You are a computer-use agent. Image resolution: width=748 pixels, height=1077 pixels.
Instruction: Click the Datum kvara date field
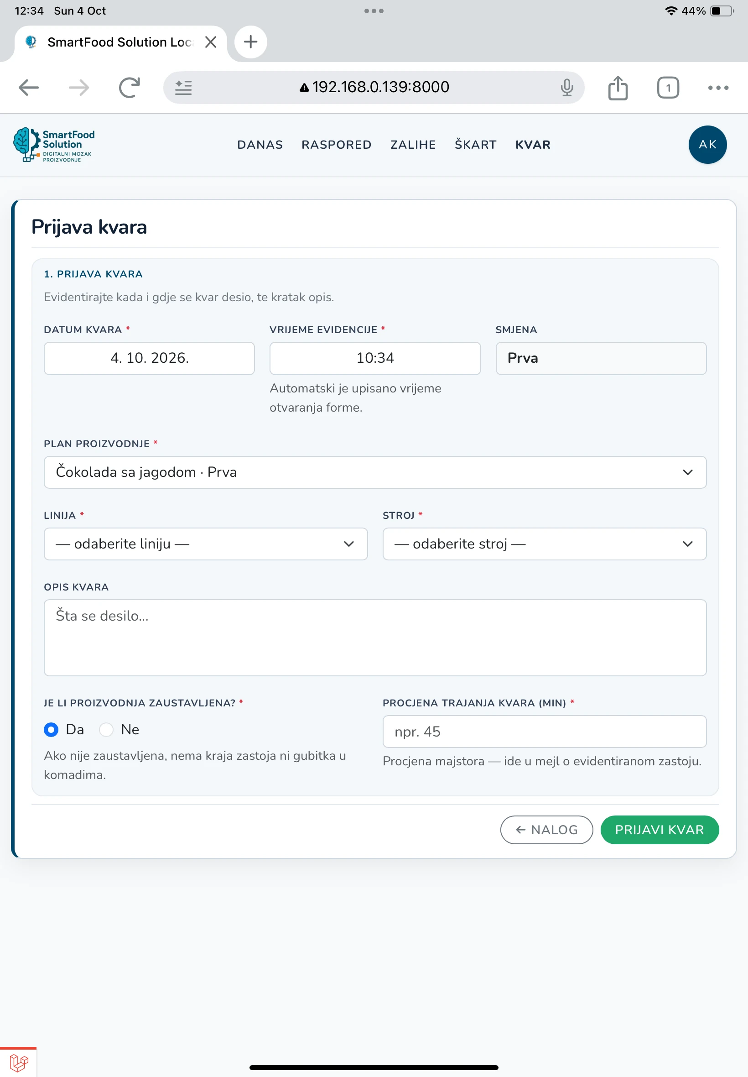(x=149, y=358)
